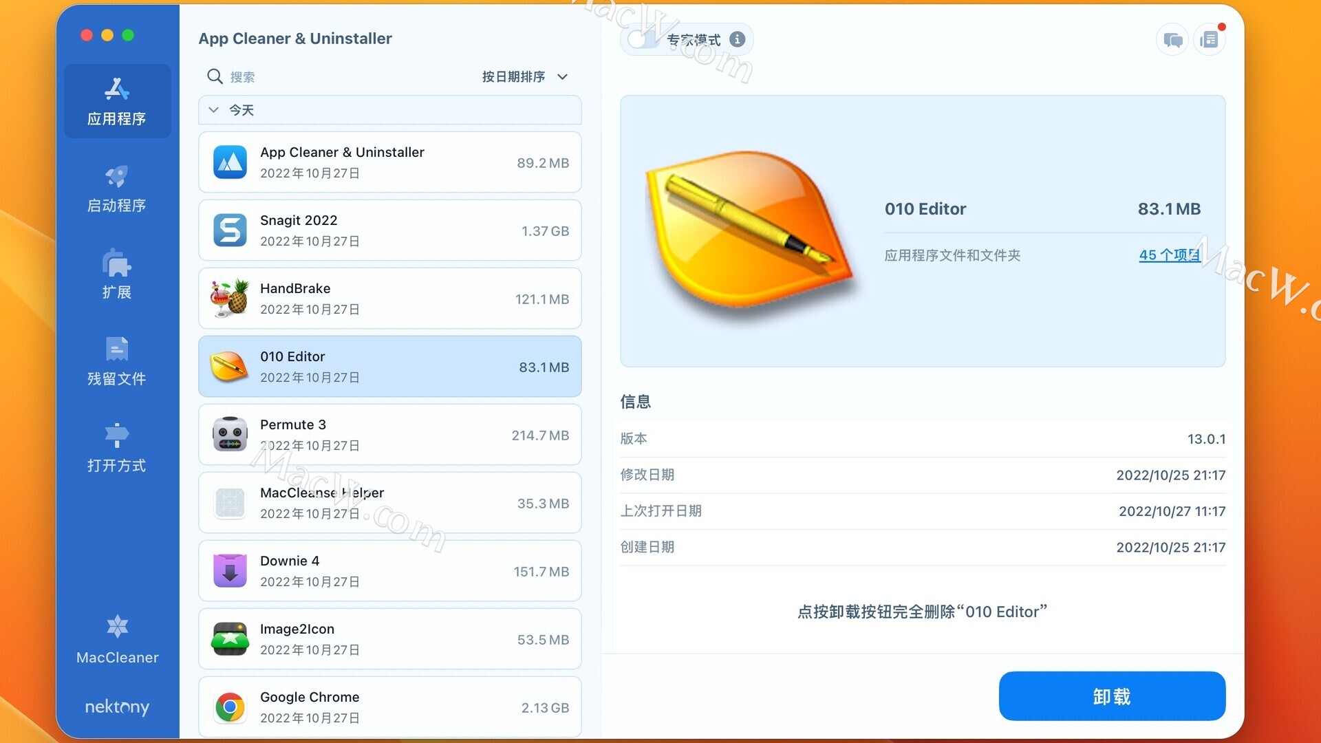Click the App Cleaner & Uninstaller app icon
The height and width of the screenshot is (743, 1321).
[x=230, y=162]
